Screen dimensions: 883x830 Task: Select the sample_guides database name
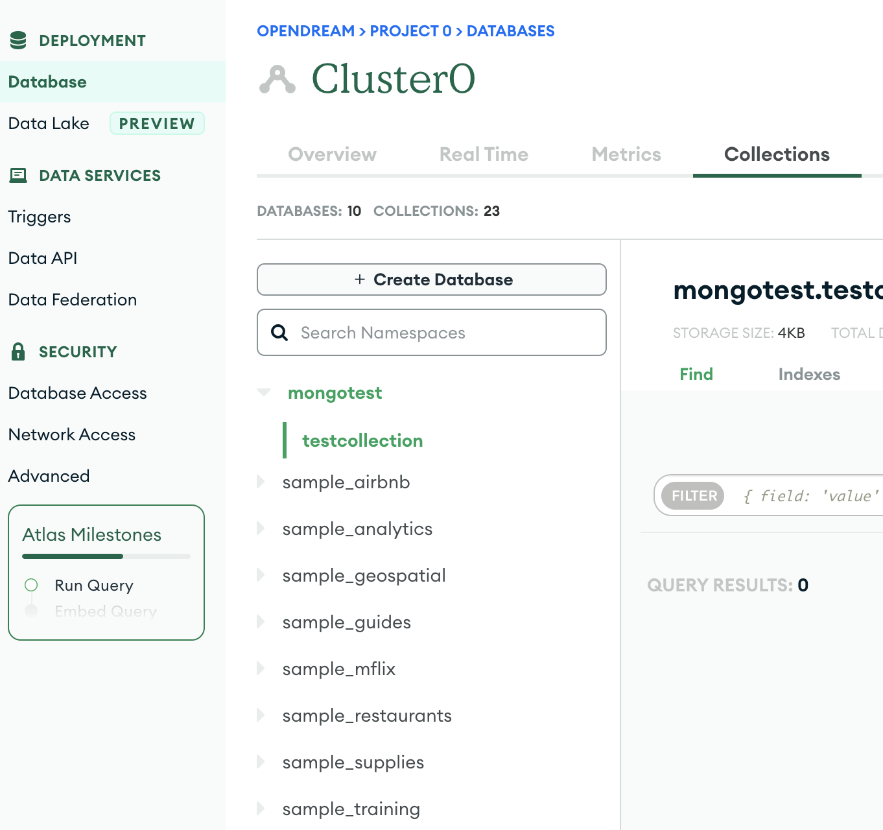pyautogui.click(x=347, y=622)
